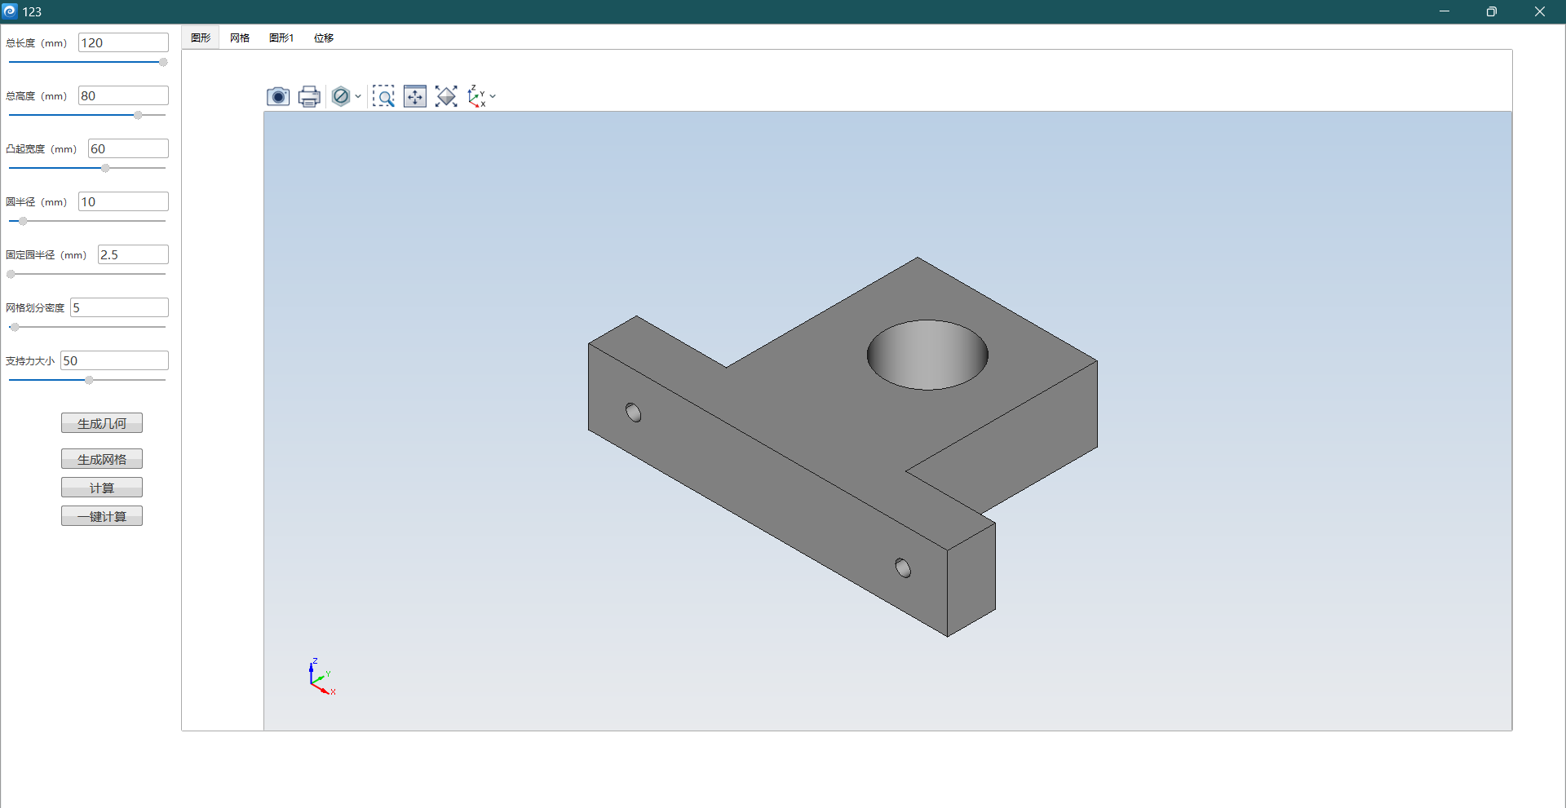Click the 支持力大小 input field
This screenshot has width=1566, height=808.
point(114,361)
